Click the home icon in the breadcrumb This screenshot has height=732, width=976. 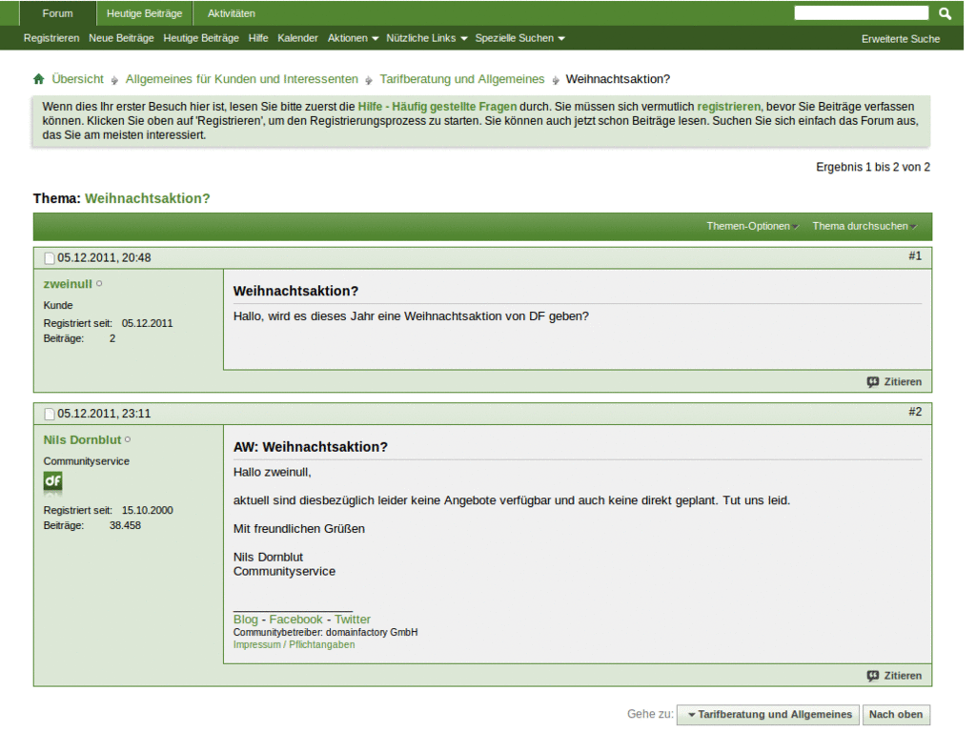pyautogui.click(x=38, y=79)
